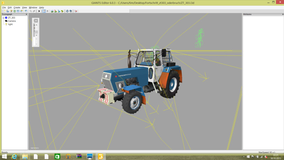Click the second globe icon with arrow
This screenshot has width=284, height=160.
[71, 11]
